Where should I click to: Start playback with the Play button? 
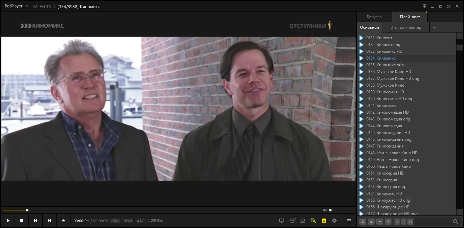pos(8,221)
